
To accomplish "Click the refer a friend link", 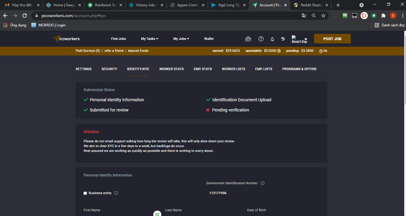I will point(114,51).
